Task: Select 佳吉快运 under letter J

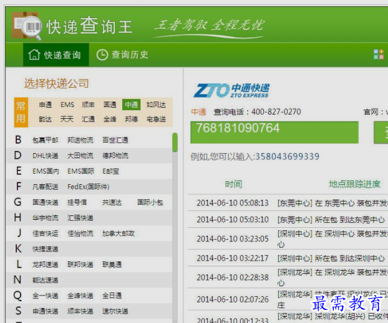Action: 46,233
